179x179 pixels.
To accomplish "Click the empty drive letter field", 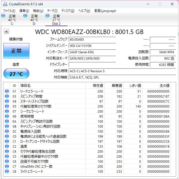I will tap(92, 65).
